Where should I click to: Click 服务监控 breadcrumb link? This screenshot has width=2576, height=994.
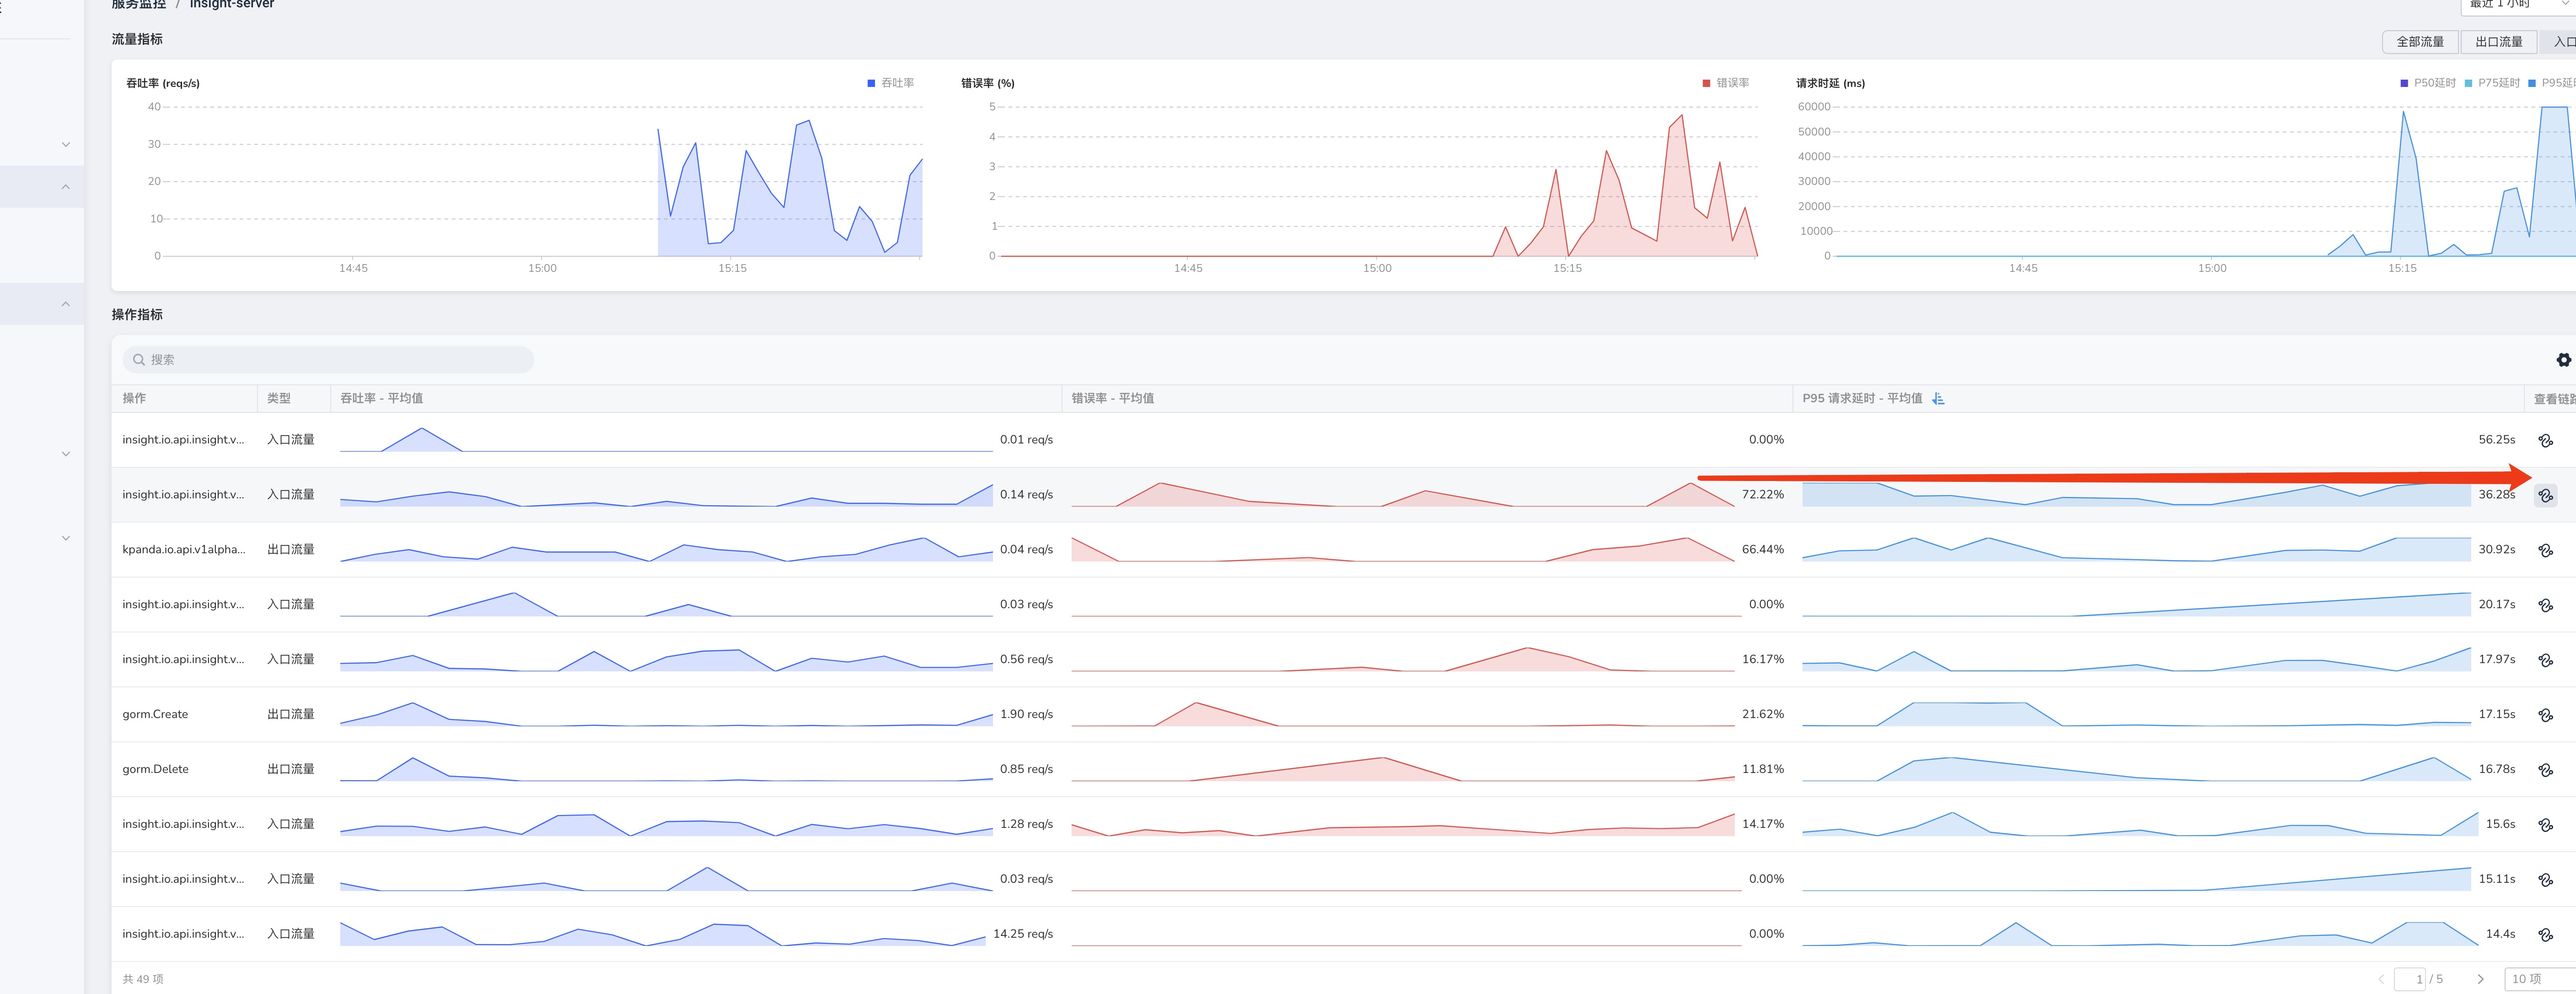point(138,5)
